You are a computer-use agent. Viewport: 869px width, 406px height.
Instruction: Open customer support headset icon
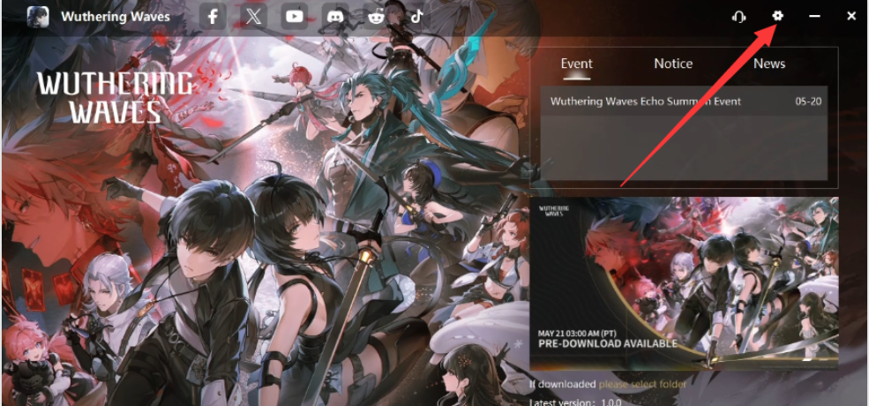[x=738, y=17]
